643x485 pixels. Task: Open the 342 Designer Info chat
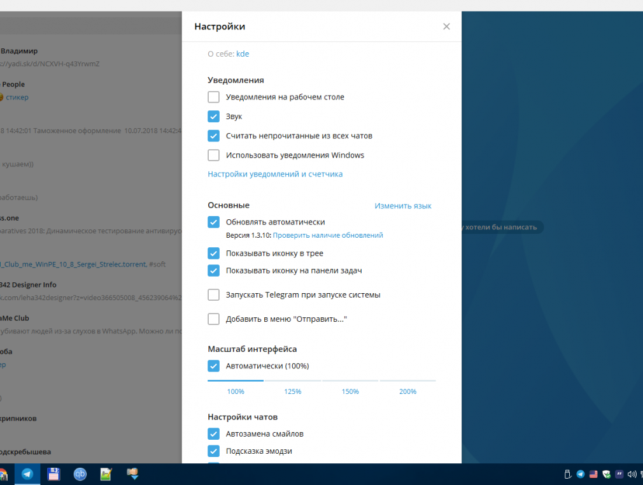coord(90,291)
